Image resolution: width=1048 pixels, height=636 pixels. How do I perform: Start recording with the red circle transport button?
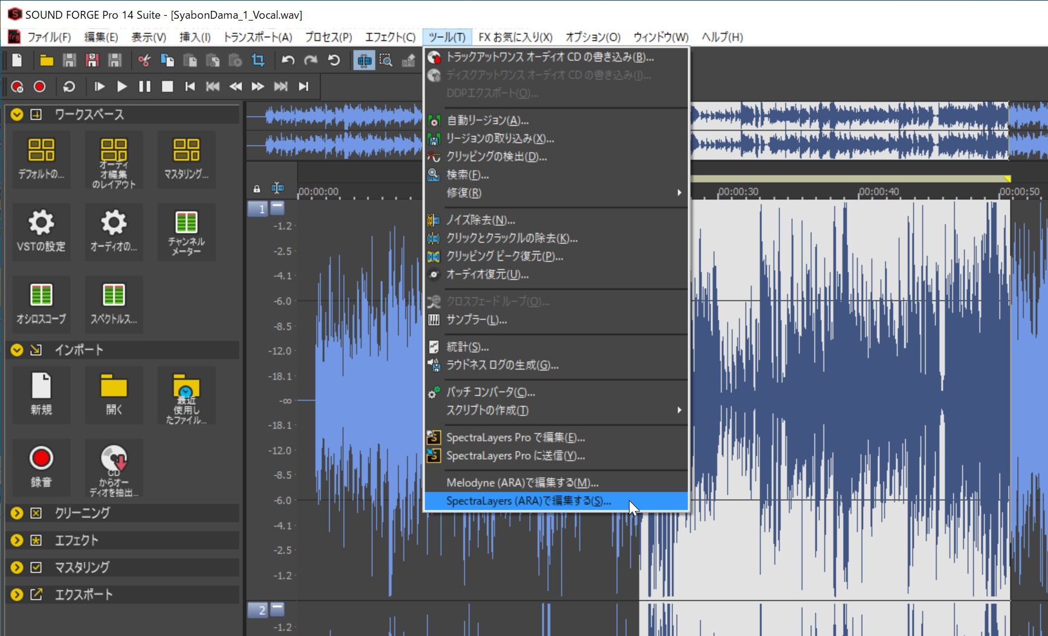(40, 86)
